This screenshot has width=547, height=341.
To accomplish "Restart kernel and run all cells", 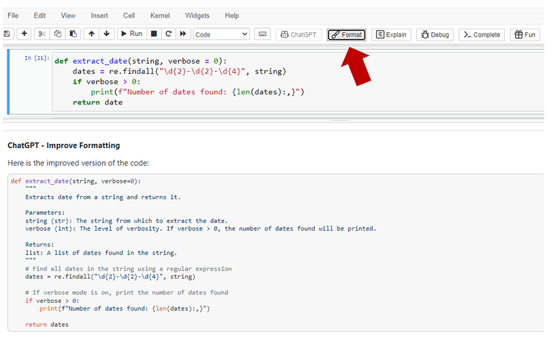I will [183, 34].
